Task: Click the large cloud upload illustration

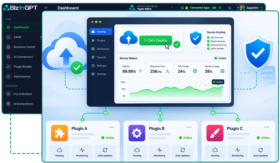Action: coord(64,54)
